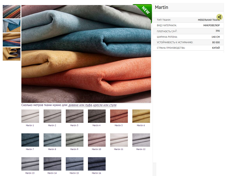Choose the Martin 10 pink swatch
Screen dimensions: 227x176
[97, 140]
